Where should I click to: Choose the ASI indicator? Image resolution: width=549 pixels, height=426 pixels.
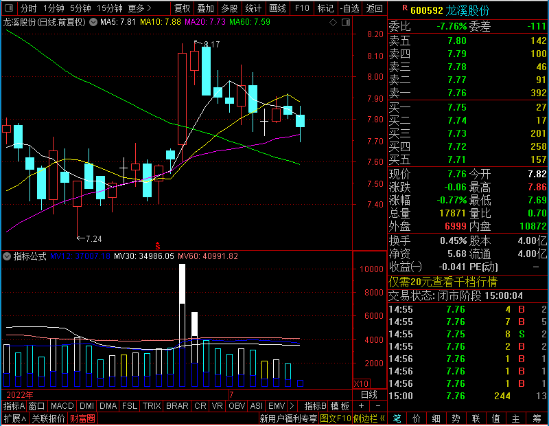point(256,406)
